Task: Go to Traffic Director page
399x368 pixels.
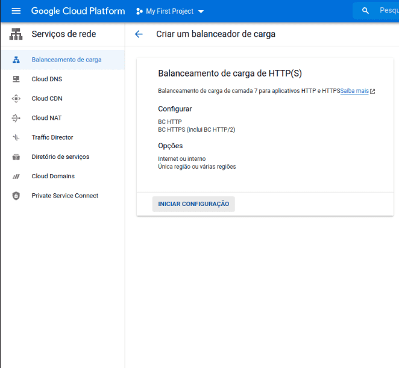Action: (x=52, y=137)
